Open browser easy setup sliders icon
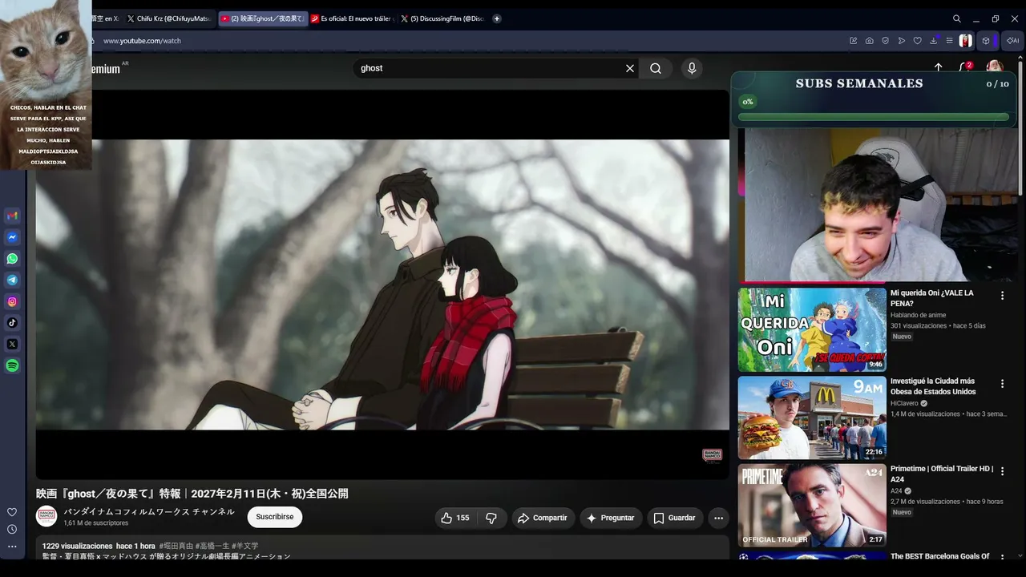This screenshot has width=1026, height=577. (x=950, y=41)
